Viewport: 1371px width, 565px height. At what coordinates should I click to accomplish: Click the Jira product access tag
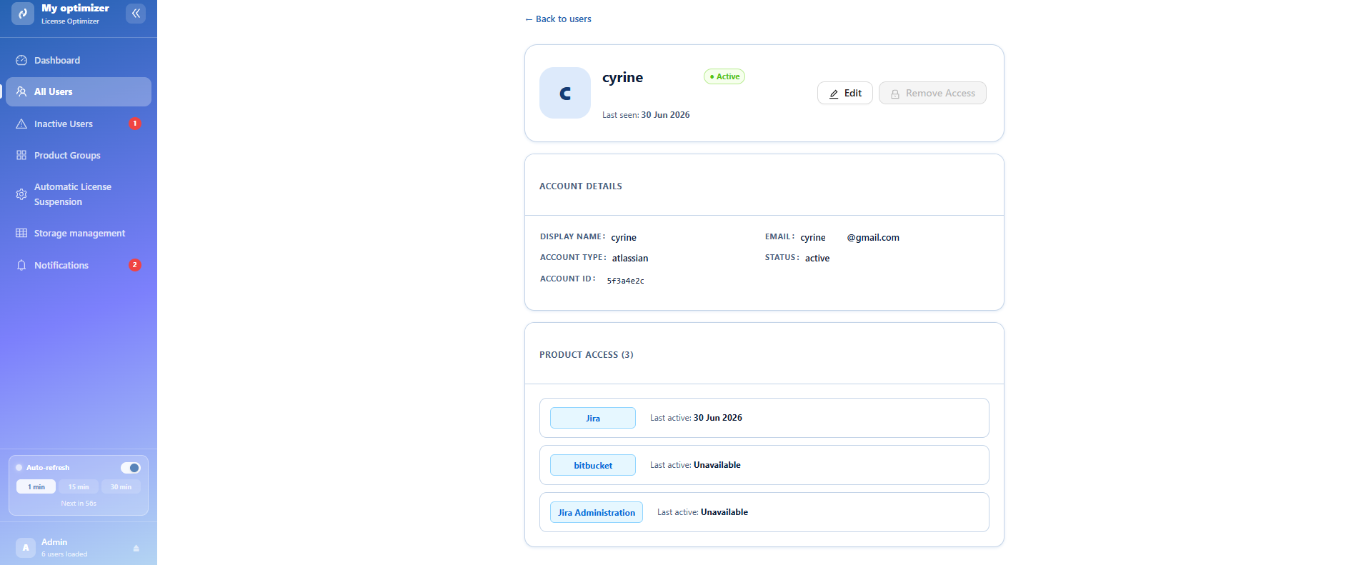click(593, 419)
